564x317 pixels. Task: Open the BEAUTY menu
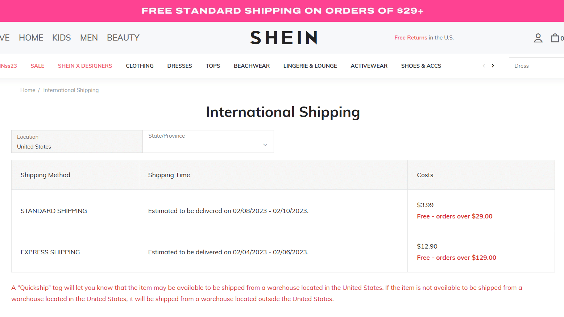tap(123, 38)
